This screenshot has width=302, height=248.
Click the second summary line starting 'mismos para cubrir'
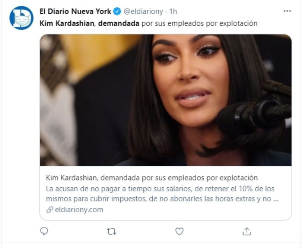tap(162, 198)
